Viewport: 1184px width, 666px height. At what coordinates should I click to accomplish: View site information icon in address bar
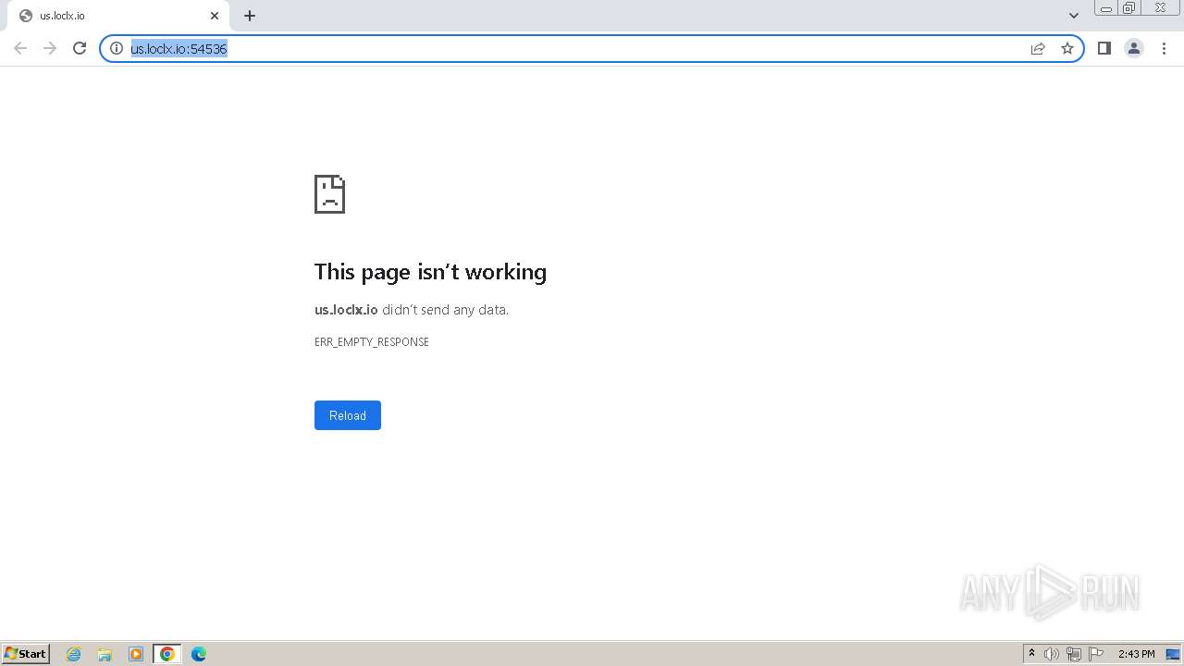[117, 48]
